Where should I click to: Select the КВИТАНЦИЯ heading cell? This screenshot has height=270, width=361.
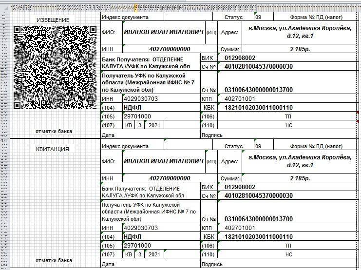tap(53, 149)
